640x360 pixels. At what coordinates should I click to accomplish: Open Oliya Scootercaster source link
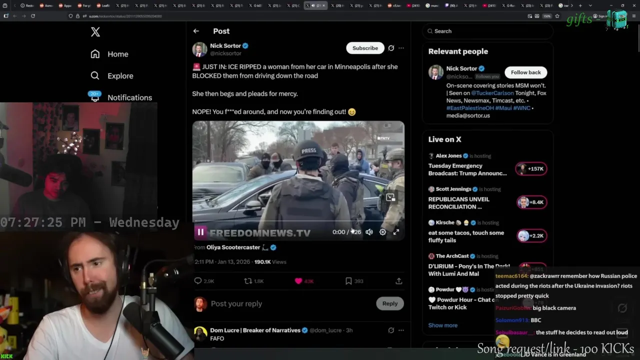(x=233, y=247)
